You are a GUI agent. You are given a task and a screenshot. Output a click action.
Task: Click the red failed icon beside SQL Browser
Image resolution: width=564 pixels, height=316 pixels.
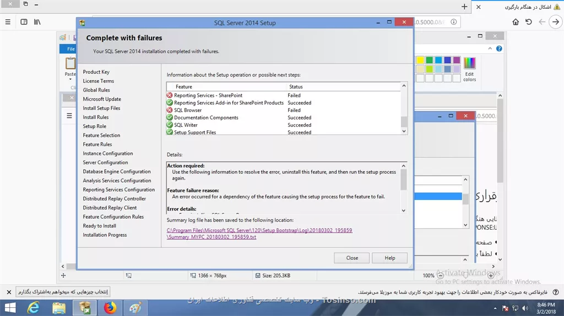click(x=170, y=110)
